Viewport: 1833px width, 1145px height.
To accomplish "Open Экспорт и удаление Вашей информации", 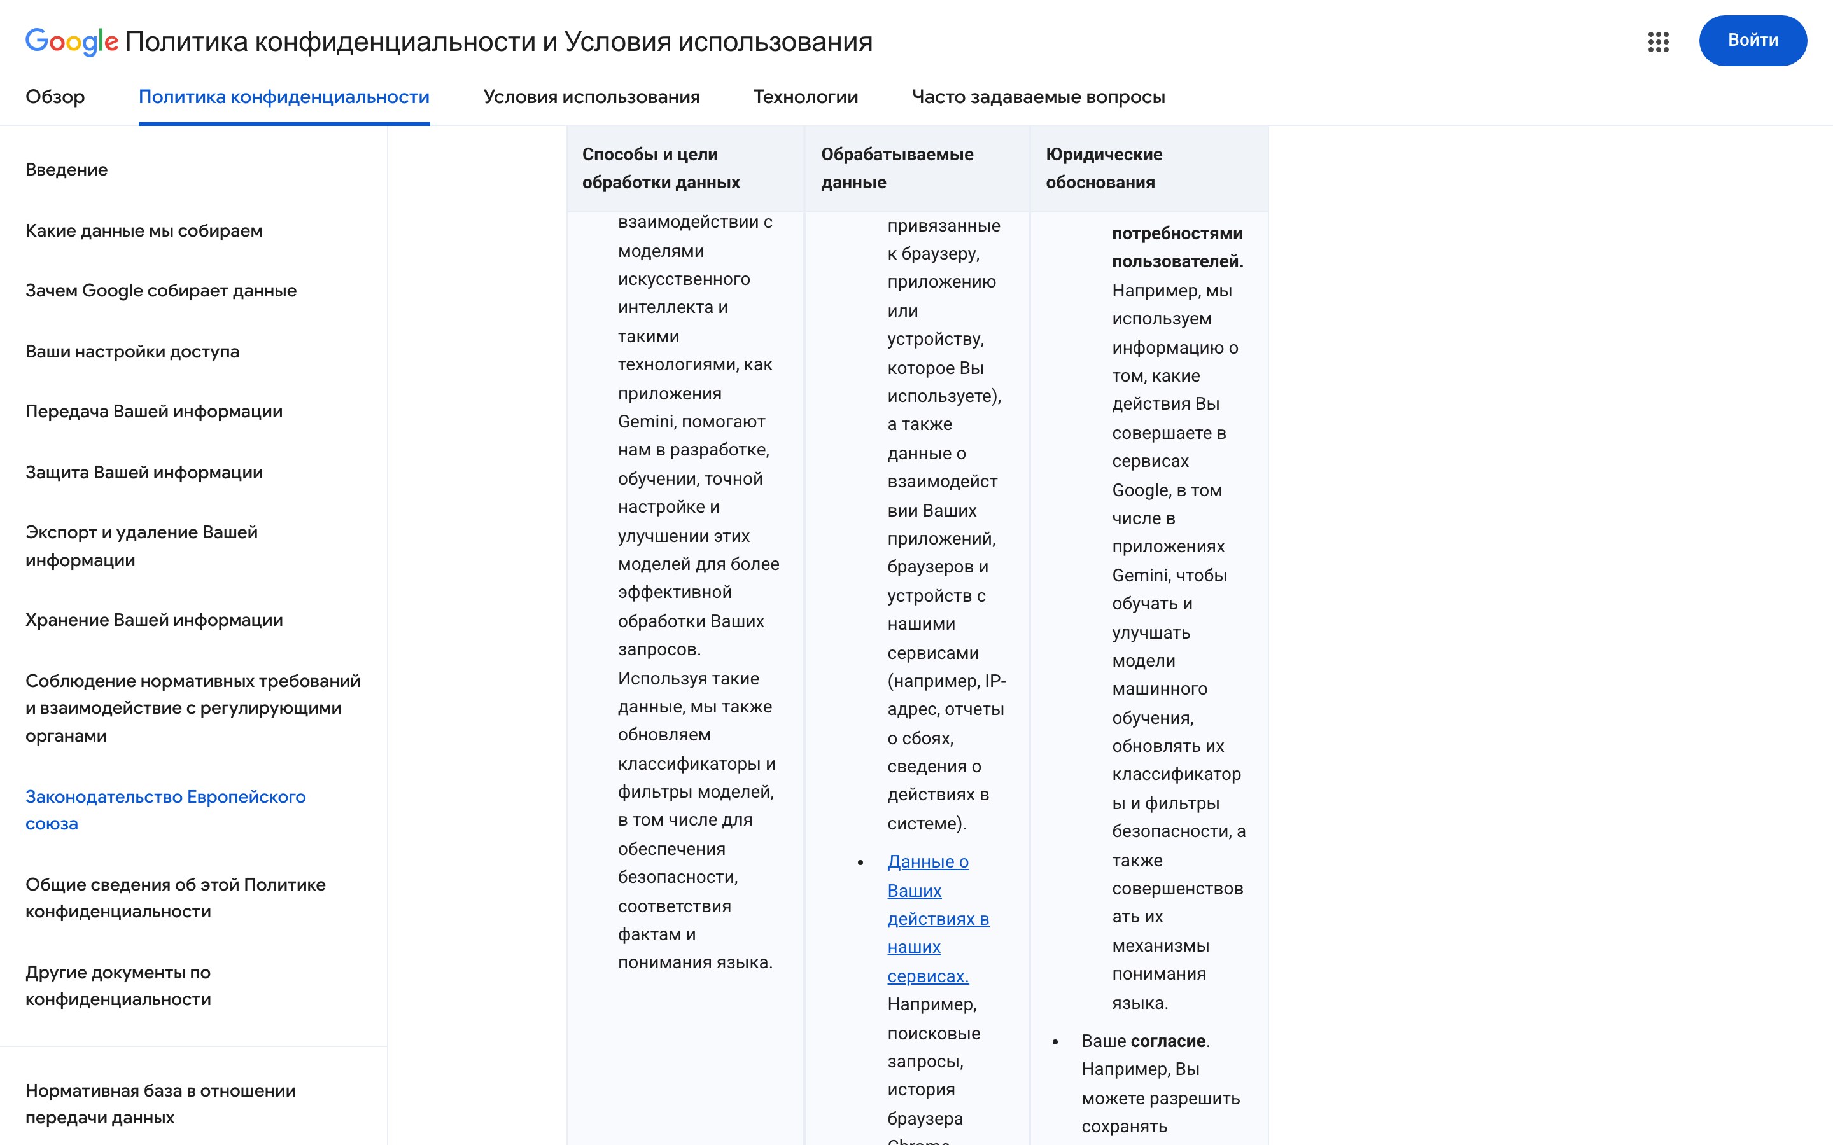I will 142,546.
